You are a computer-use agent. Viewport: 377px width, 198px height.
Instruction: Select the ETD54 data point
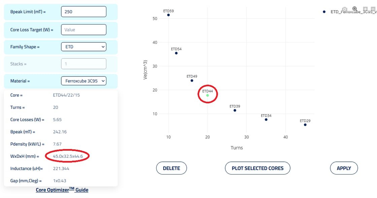(x=176, y=53)
